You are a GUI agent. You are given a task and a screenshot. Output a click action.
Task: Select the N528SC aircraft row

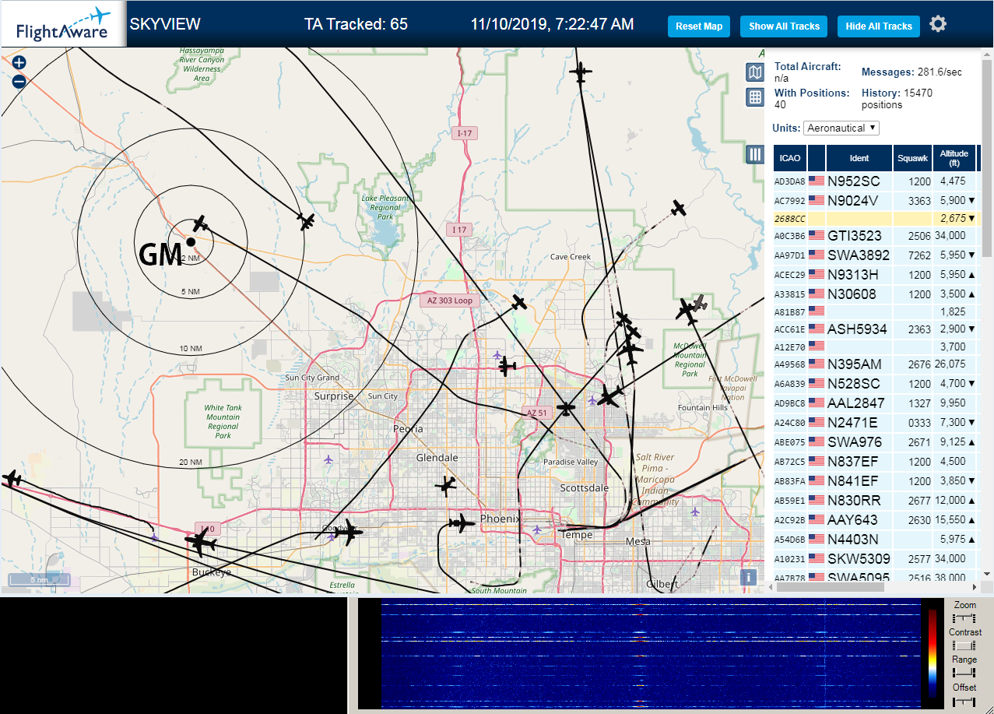tap(876, 384)
